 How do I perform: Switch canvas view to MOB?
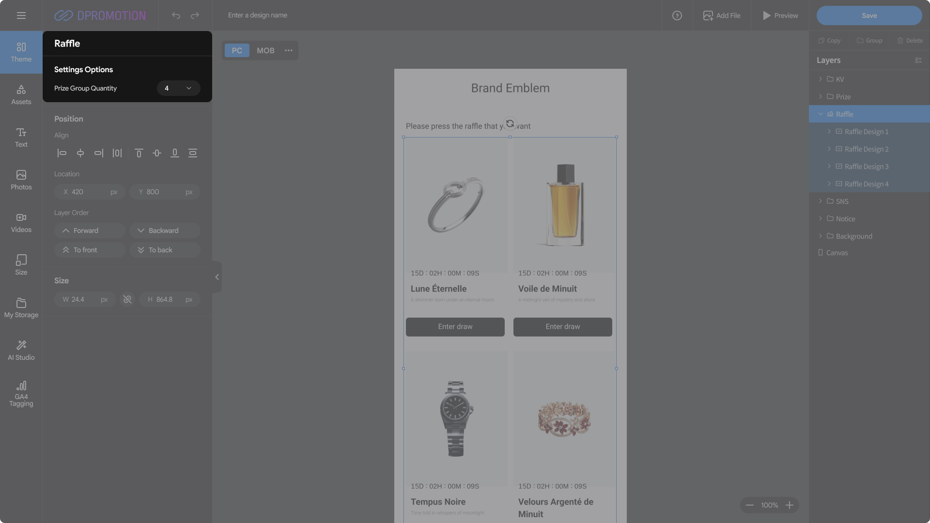tap(265, 50)
